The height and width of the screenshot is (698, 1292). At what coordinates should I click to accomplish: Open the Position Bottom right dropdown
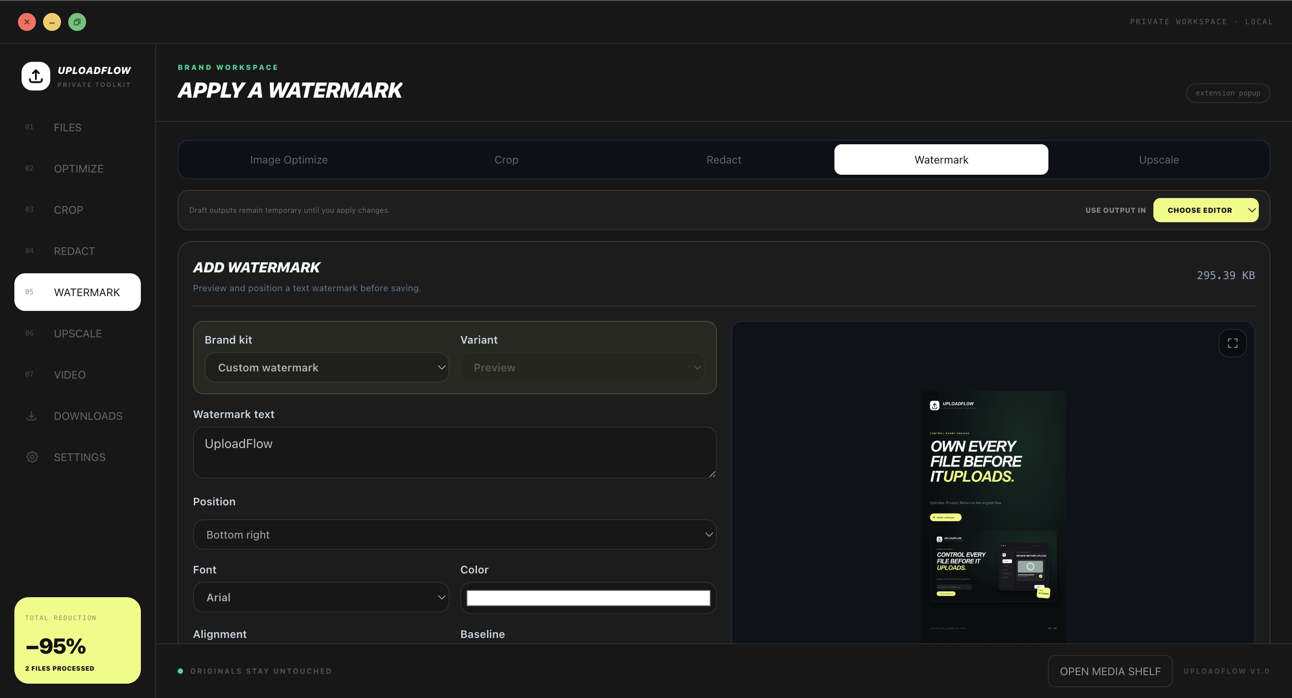point(454,534)
